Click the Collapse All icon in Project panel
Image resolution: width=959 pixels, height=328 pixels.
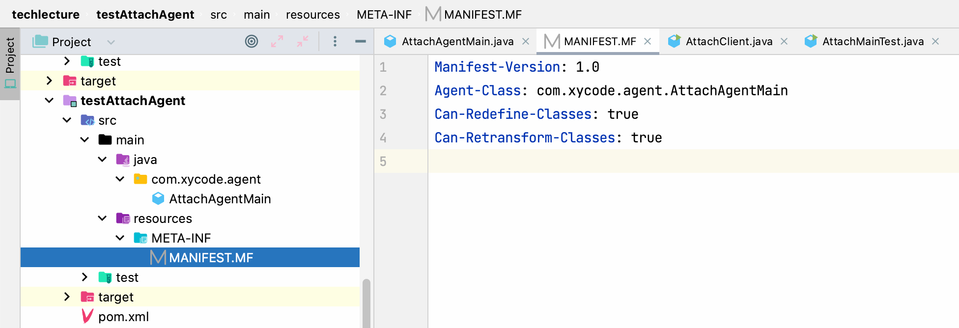pos(303,42)
